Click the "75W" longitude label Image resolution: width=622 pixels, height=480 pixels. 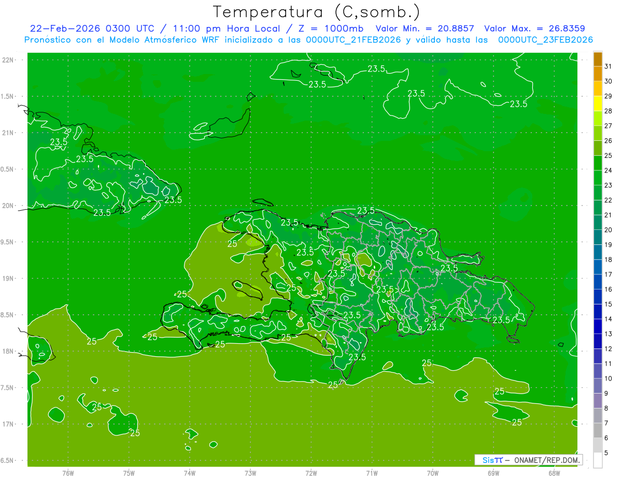129,473
